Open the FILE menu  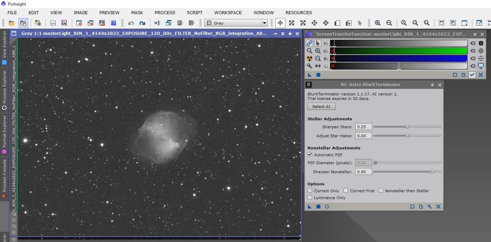(x=12, y=13)
